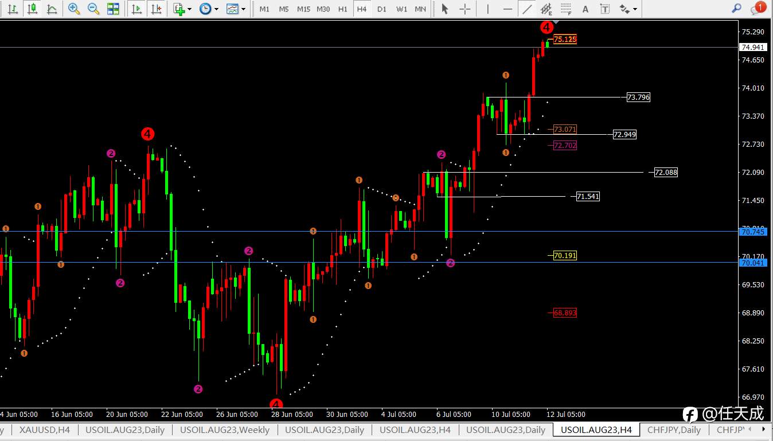Viewport: 773px width, 441px height.
Task: Select the H4 timeframe button
Action: (361, 9)
